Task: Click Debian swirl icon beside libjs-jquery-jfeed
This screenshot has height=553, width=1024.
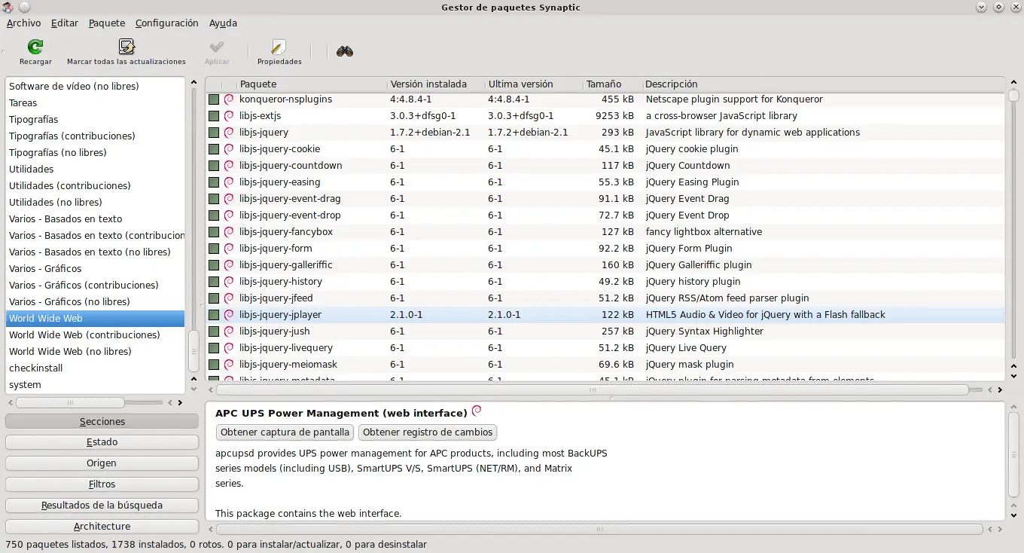Action: tap(229, 298)
